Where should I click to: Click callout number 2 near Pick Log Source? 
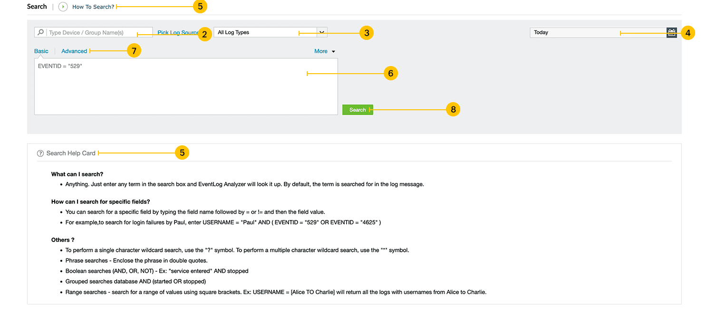click(204, 34)
